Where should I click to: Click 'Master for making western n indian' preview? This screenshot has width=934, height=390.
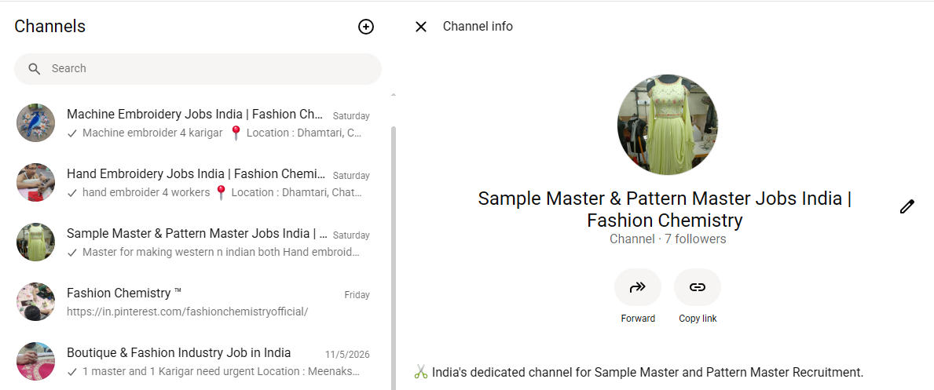point(221,252)
